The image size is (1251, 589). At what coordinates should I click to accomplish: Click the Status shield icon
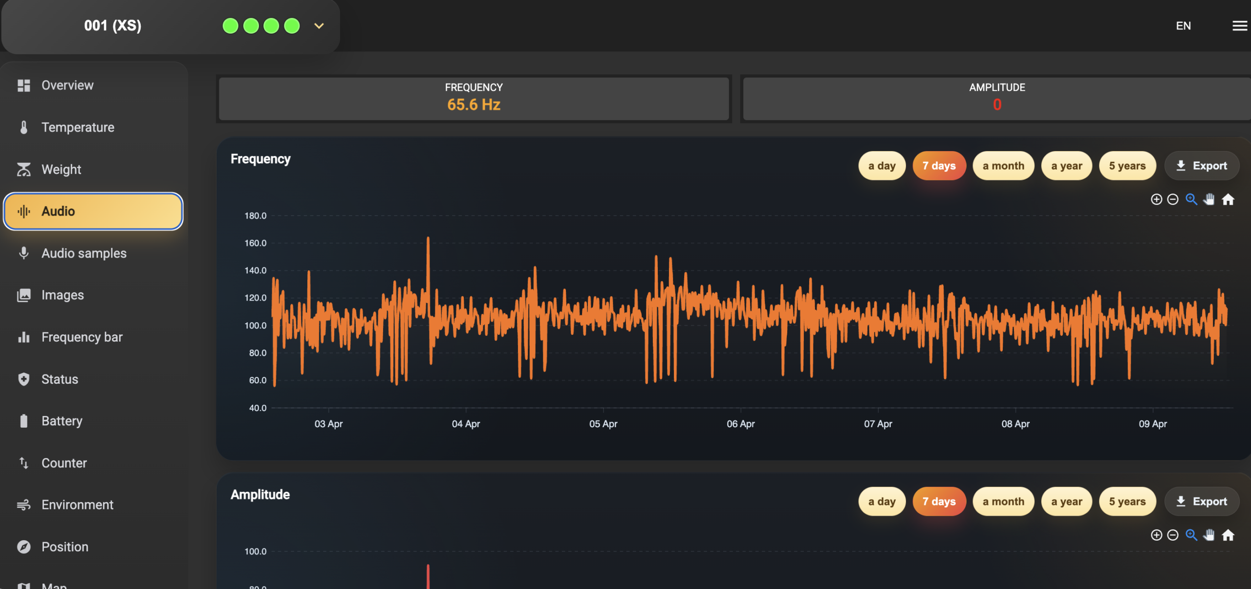pos(23,379)
